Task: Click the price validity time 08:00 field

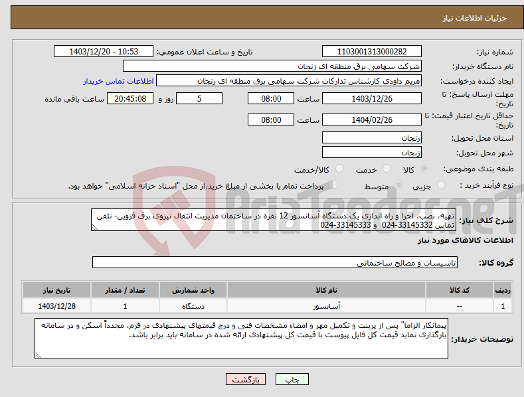Action: 271,119
